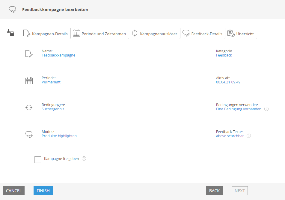This screenshot has height=200, width=285.
Task: Switch to Periode und Zeitrahmen tab
Action: pos(100,33)
